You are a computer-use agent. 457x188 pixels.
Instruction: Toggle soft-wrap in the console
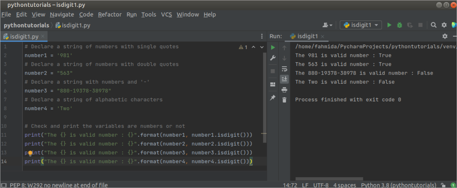pos(284,68)
